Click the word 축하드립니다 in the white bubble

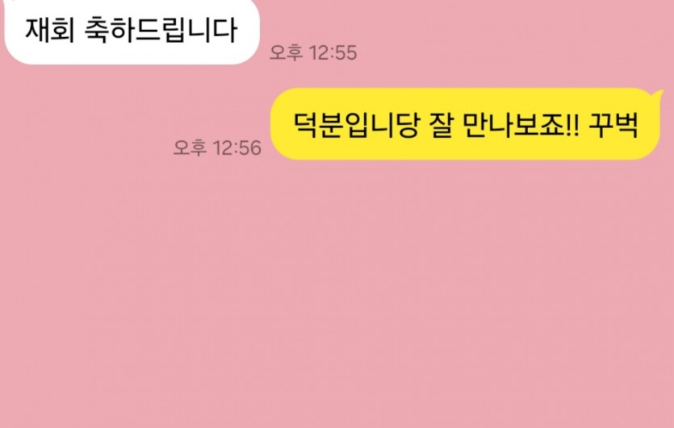[161, 31]
